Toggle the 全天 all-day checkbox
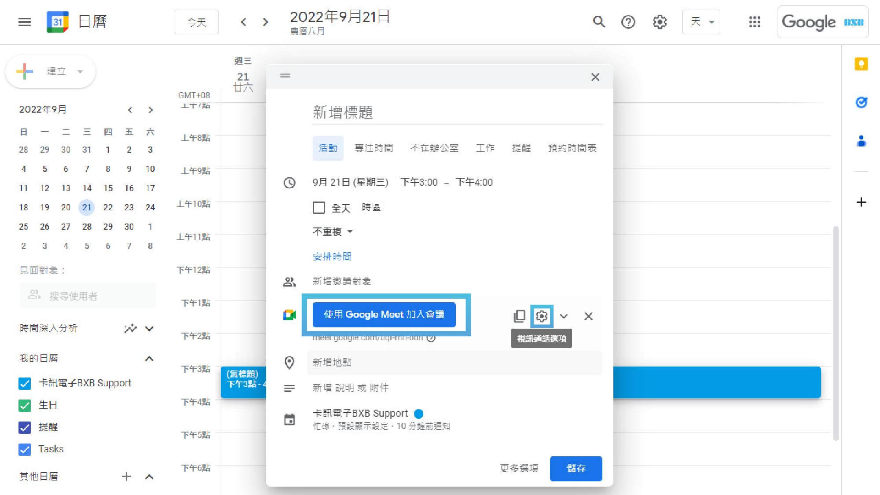The width and height of the screenshot is (880, 495). 319,207
